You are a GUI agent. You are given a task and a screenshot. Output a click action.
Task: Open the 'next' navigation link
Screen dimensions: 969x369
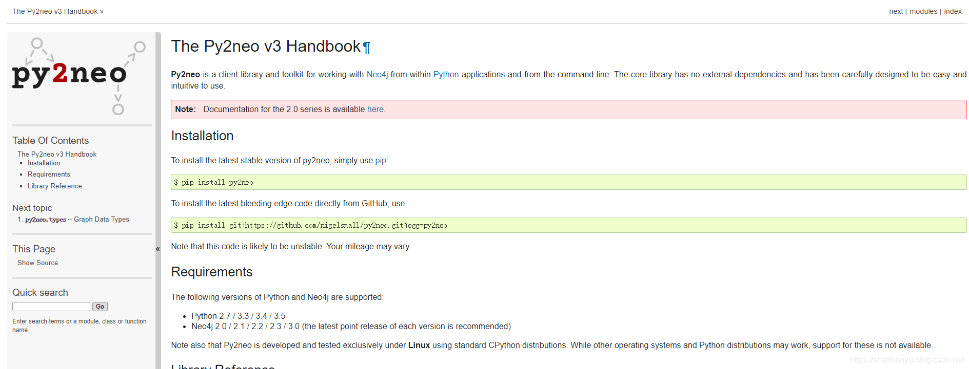896,11
